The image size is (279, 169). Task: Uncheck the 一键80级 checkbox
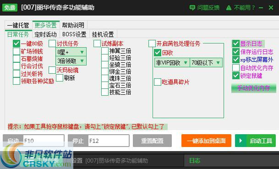click(x=16, y=44)
